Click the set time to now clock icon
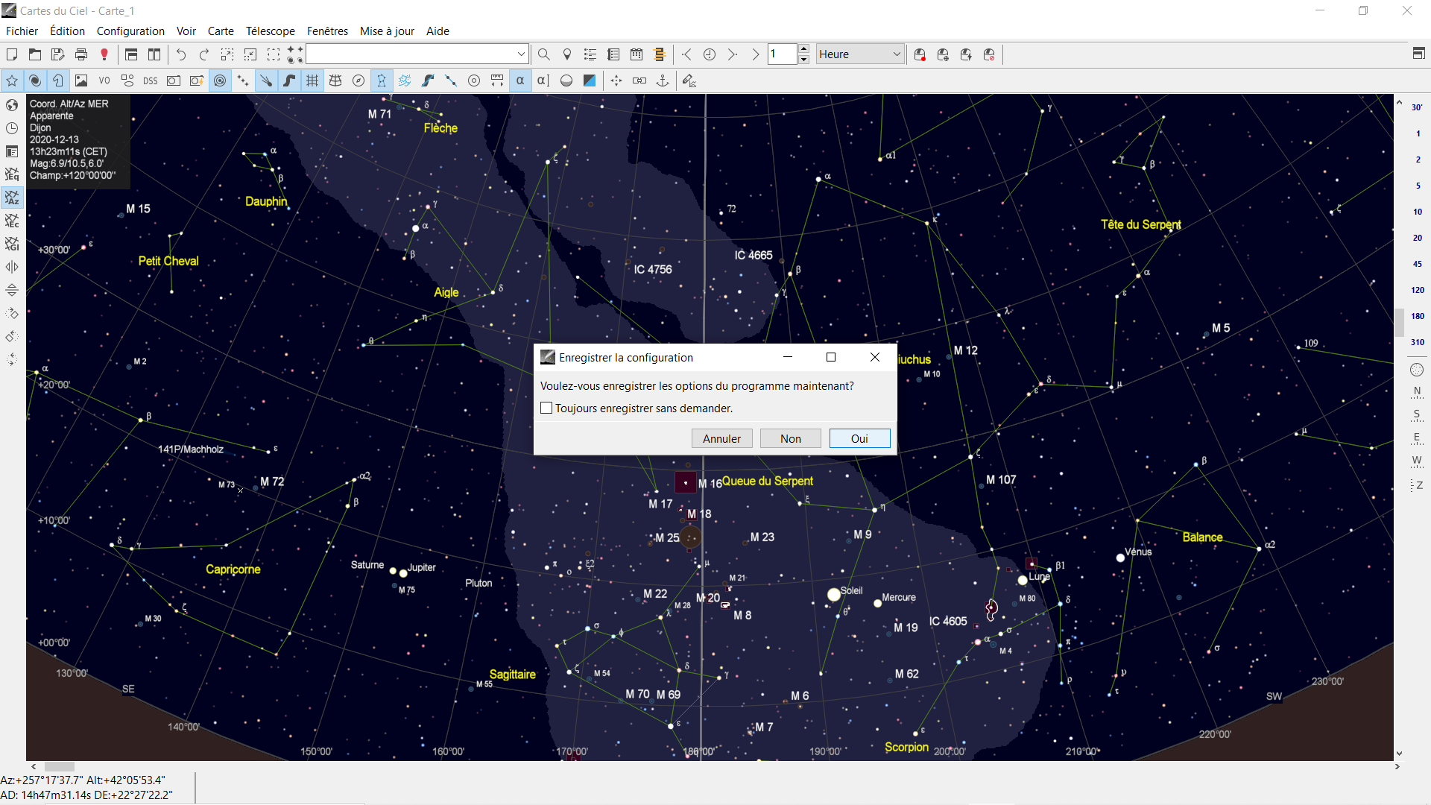Screen dimensions: 1431x805 click(x=710, y=54)
